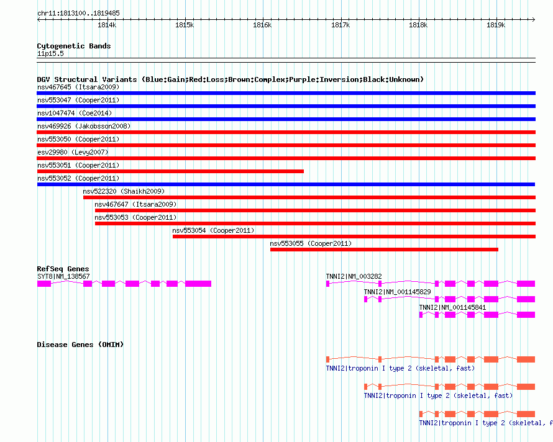Click the last exon of TNNI2 NM_003282
The height and width of the screenshot is (442, 553).
526,284
